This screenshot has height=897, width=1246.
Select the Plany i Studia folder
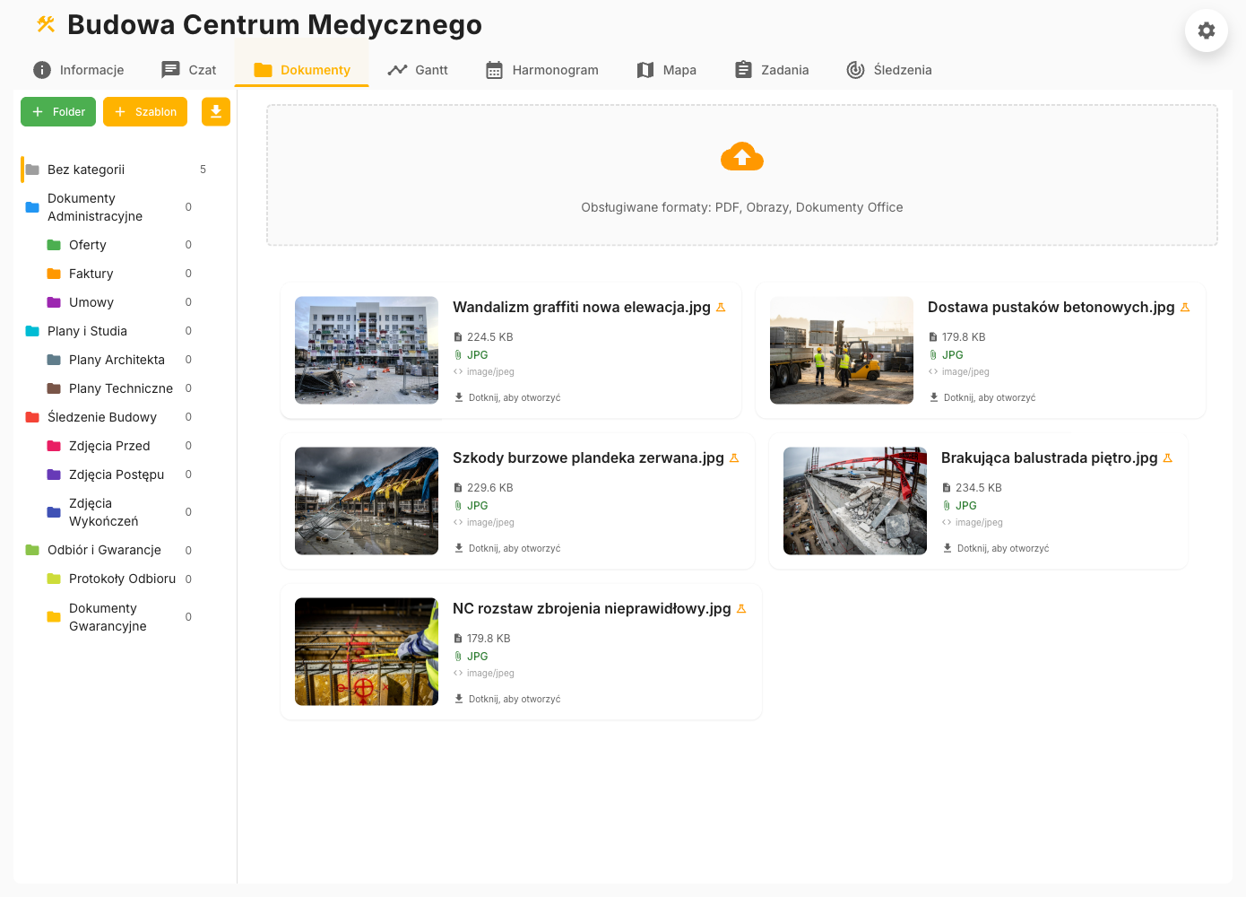click(x=87, y=331)
